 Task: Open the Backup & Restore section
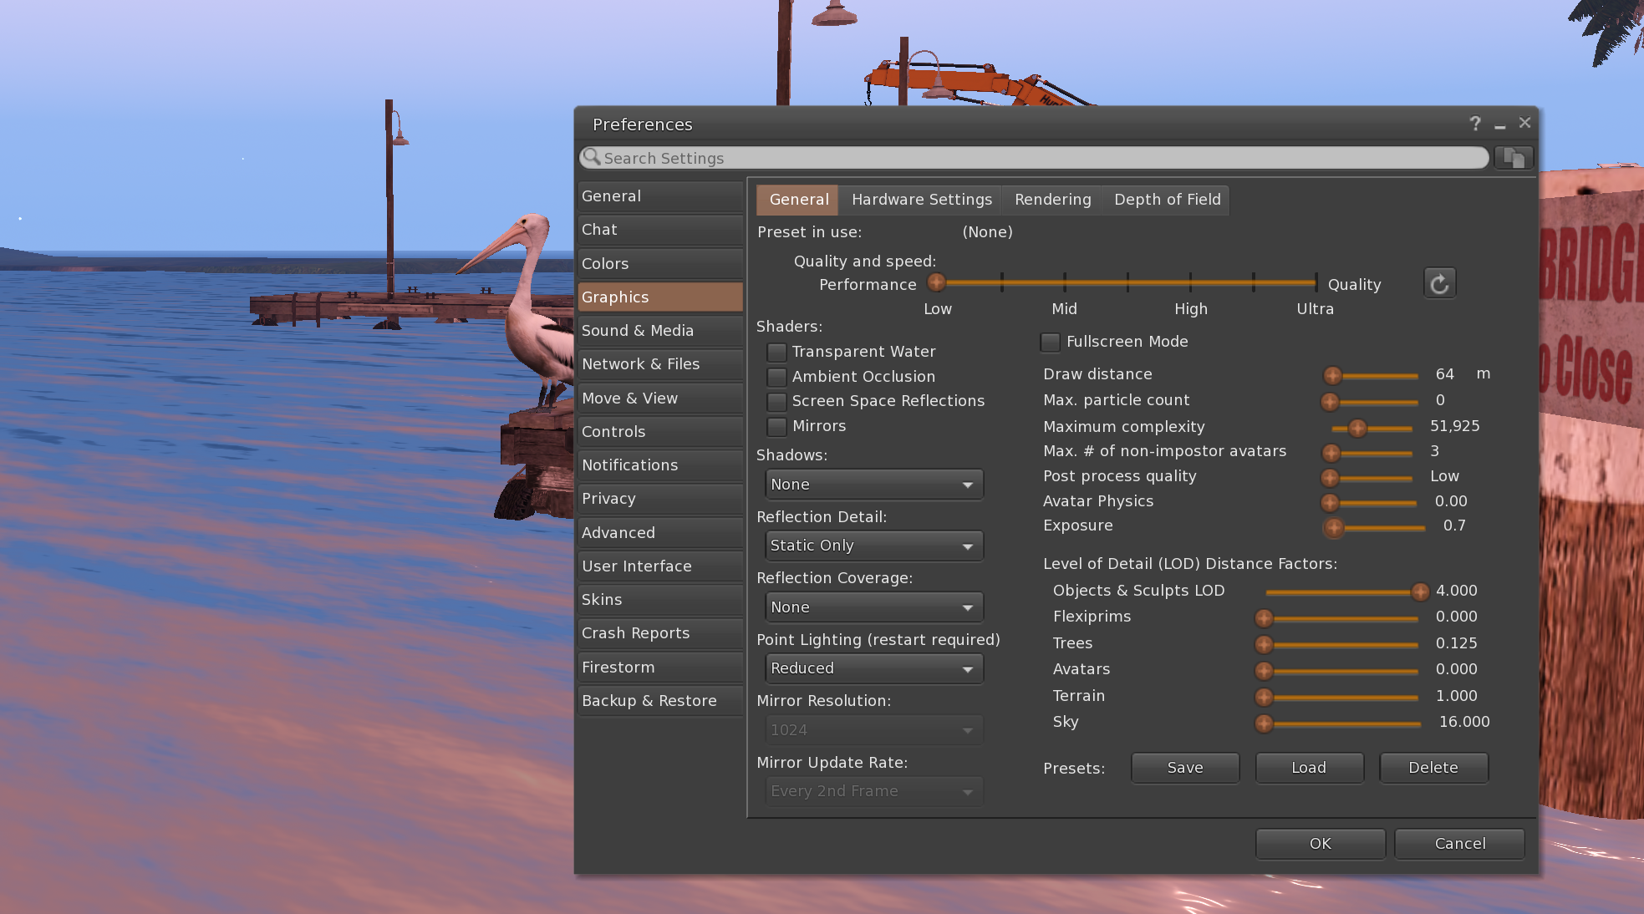pyautogui.click(x=659, y=701)
